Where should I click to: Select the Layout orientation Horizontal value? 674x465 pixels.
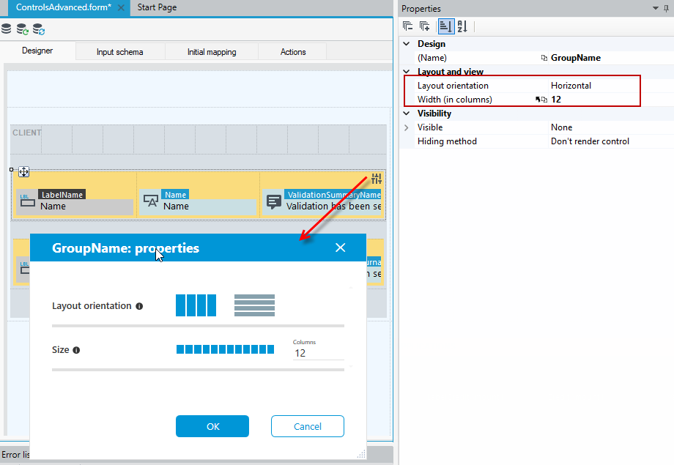571,86
